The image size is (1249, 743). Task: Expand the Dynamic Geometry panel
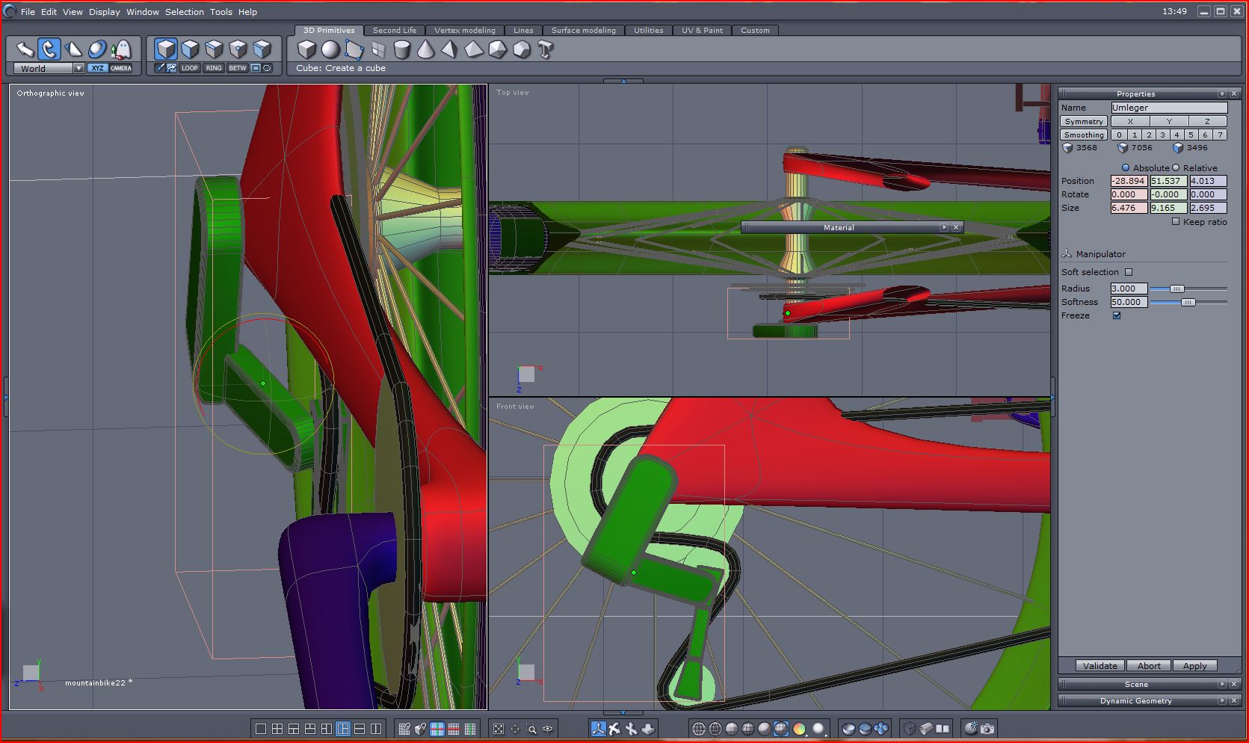point(1222,700)
